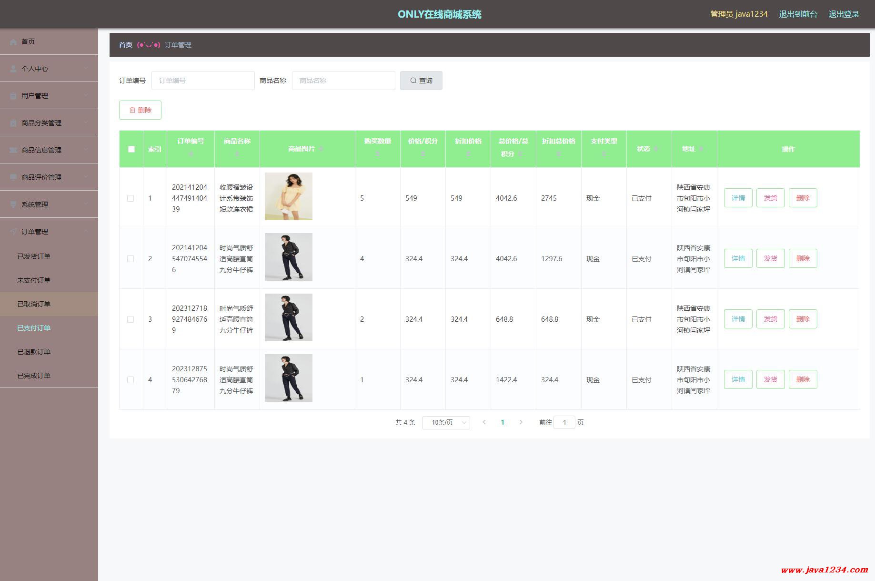Viewport: 875px width, 581px height.
Task: Sort by the 总价格/总积分 column sort icon
Action: (520, 154)
